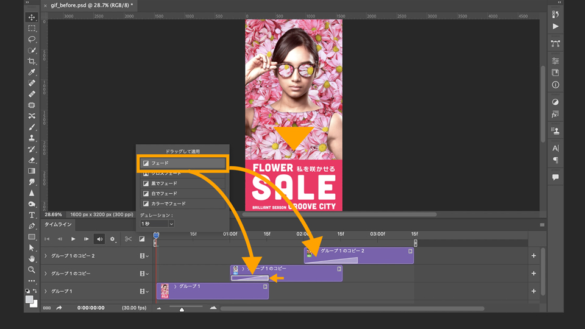Open the Info panel
The image size is (585, 329).
556,85
